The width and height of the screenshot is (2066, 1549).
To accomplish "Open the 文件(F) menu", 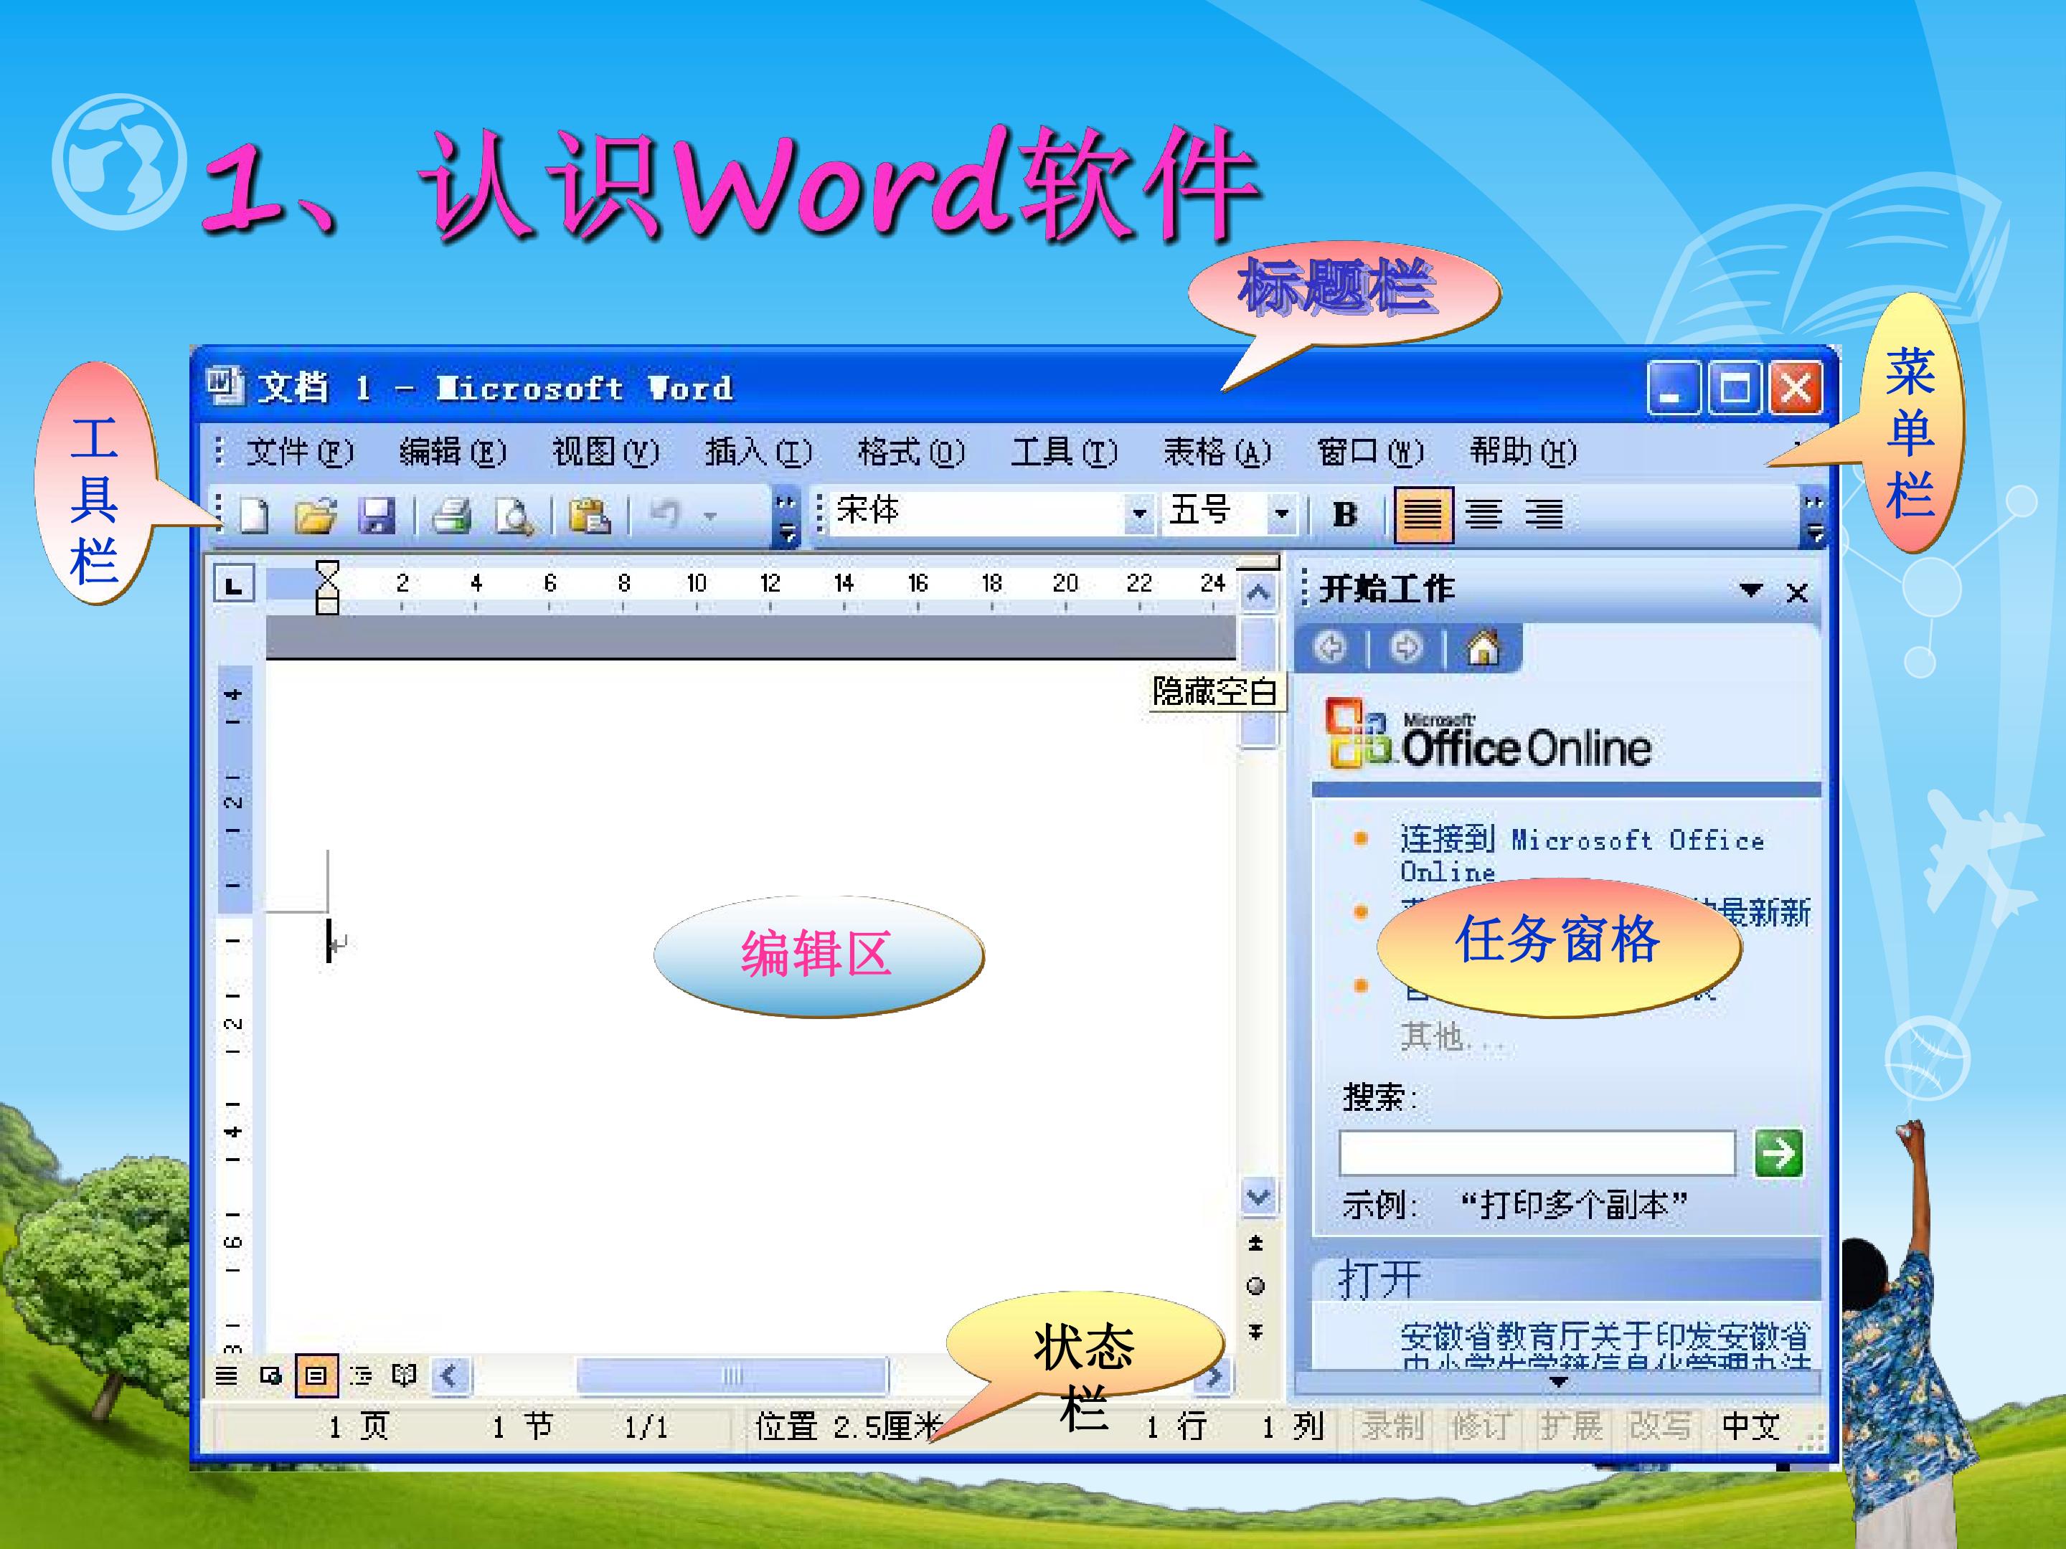I will click(x=300, y=452).
